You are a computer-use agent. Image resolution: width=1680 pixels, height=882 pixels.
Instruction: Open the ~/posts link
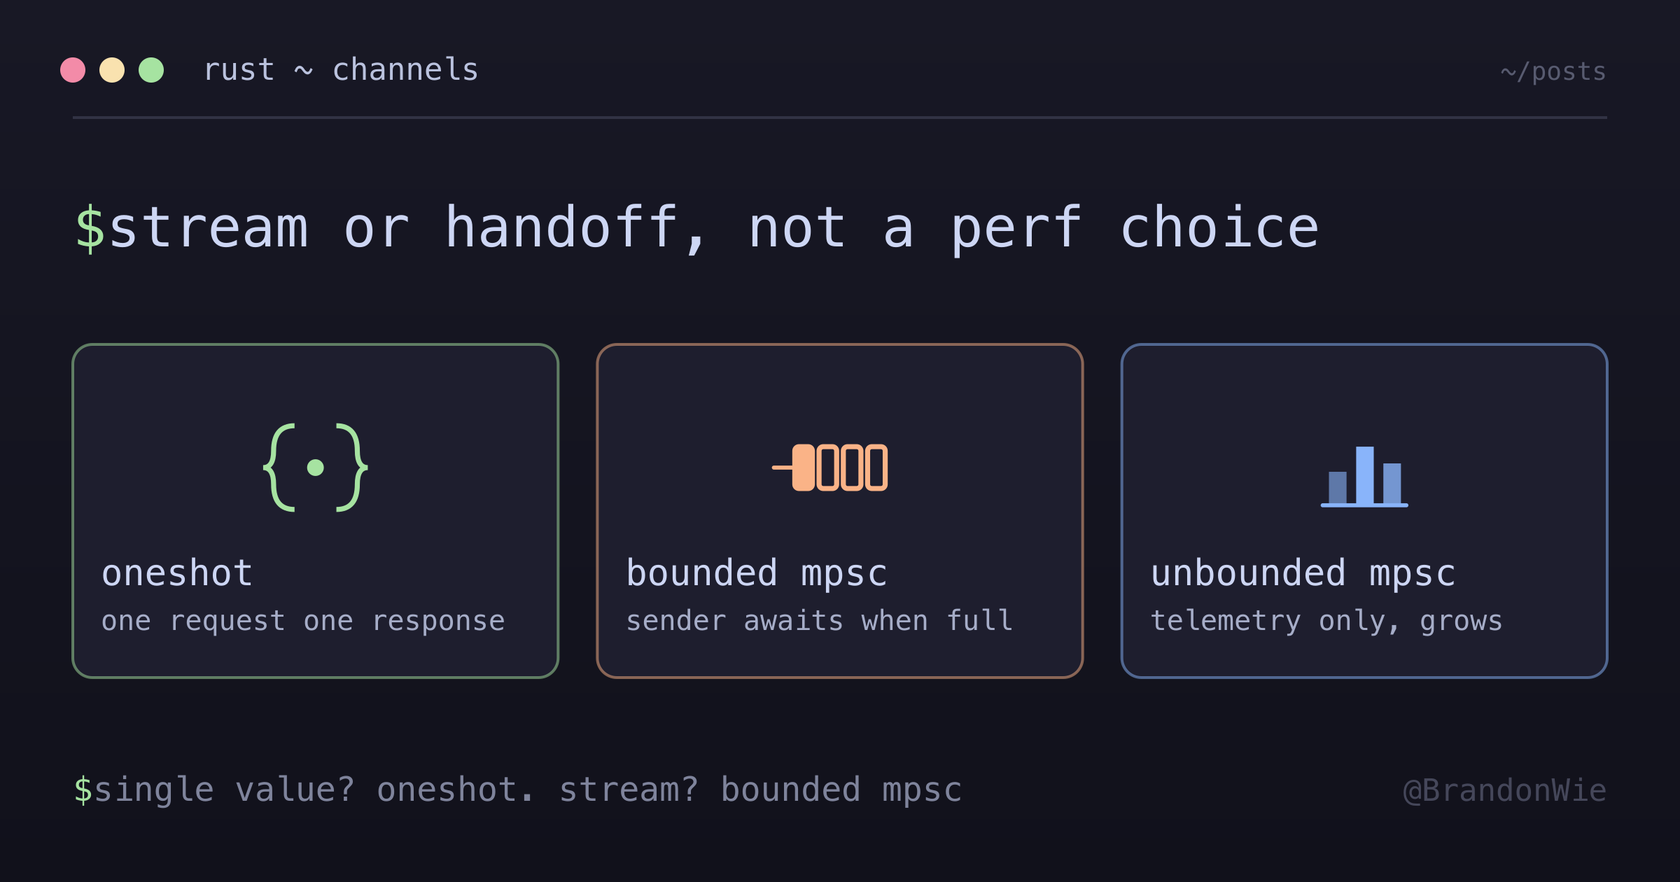pos(1553,71)
